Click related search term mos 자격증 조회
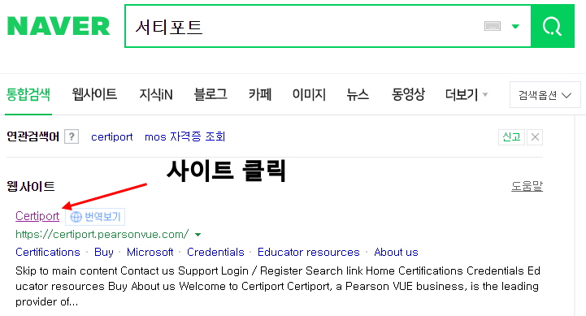Image resolution: width=586 pixels, height=316 pixels. click(185, 136)
